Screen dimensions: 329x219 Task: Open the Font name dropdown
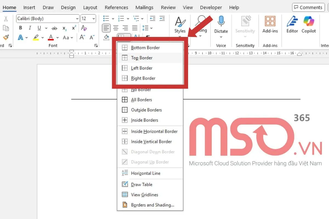pos(77,19)
